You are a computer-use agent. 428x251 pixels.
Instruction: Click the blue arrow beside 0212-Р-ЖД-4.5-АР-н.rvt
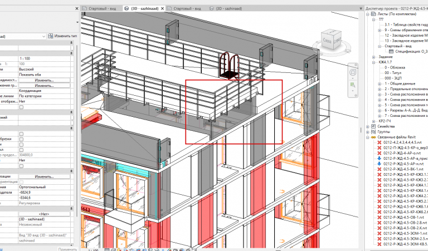click(379, 164)
